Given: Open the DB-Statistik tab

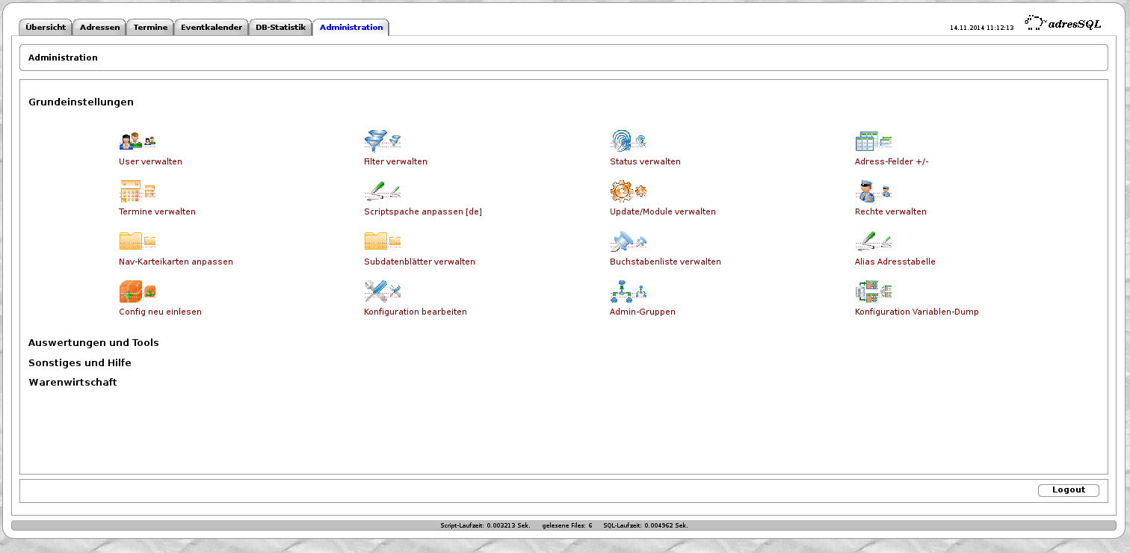Looking at the screenshot, I should (280, 27).
